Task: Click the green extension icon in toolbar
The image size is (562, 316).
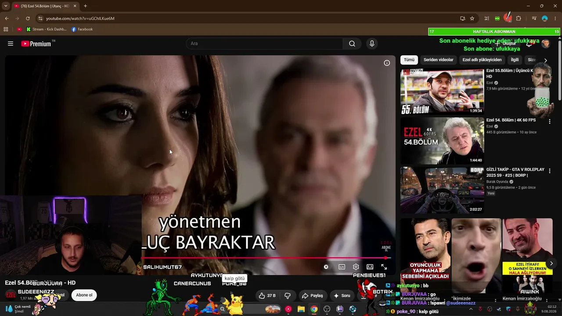Action: click(497, 18)
